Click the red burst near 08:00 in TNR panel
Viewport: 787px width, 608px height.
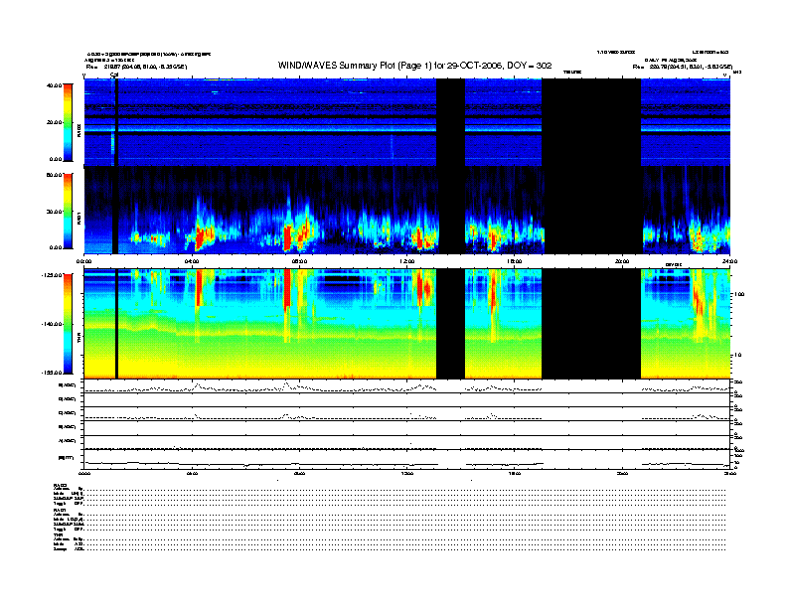pos(287,288)
